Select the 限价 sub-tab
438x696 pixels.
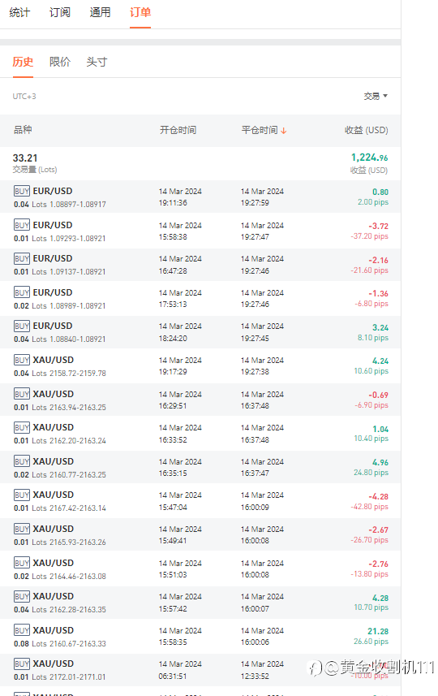[x=60, y=62]
